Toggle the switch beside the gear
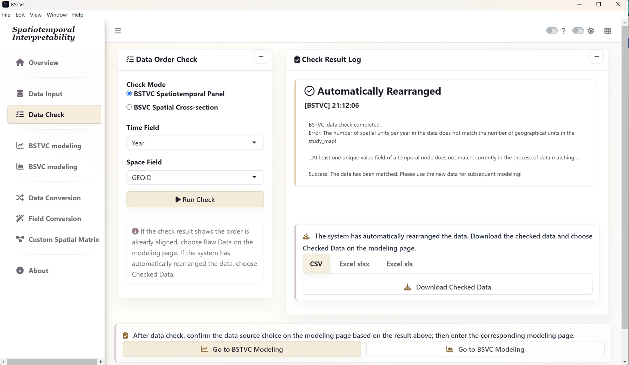Viewport: 629px width, 365px height. [578, 31]
